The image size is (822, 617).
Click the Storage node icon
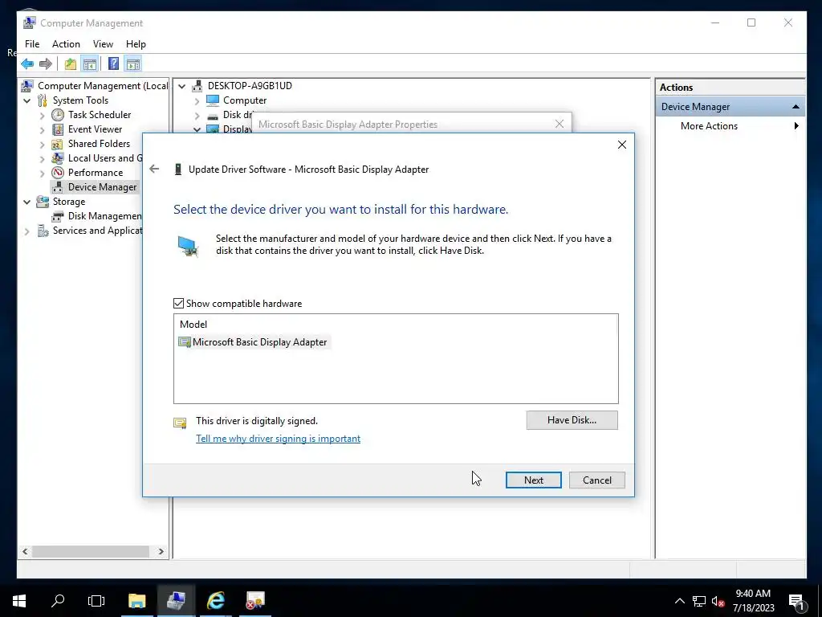point(43,202)
